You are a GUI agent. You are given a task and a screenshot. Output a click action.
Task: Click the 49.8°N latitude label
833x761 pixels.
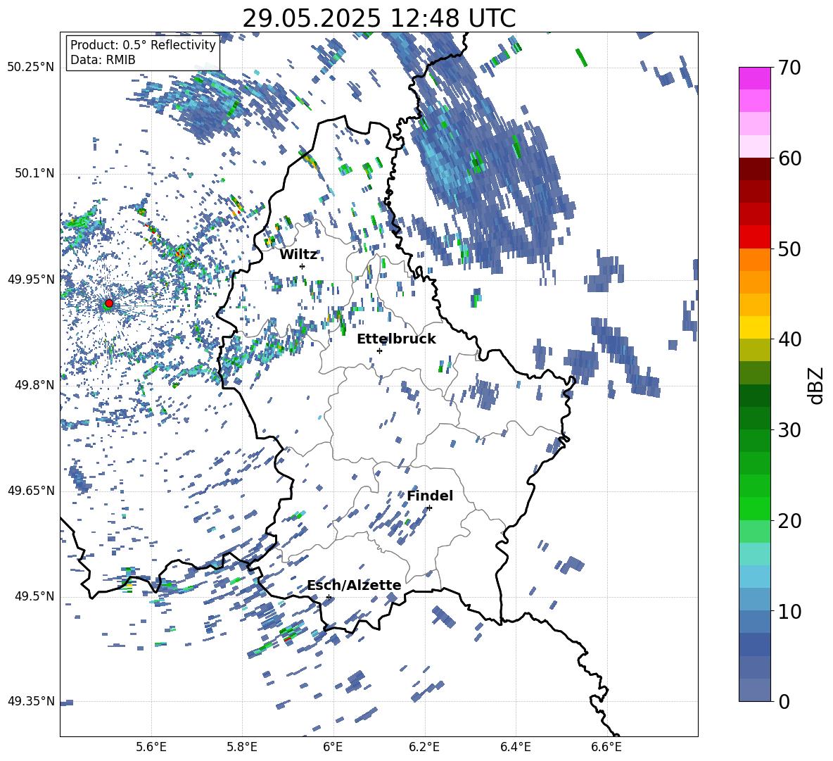point(35,385)
